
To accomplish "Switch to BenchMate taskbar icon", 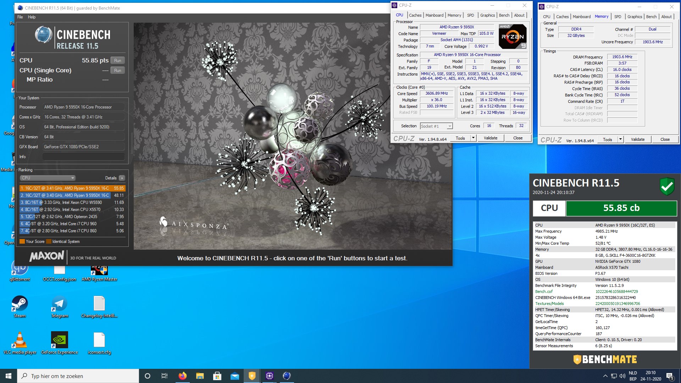I will tap(252, 376).
